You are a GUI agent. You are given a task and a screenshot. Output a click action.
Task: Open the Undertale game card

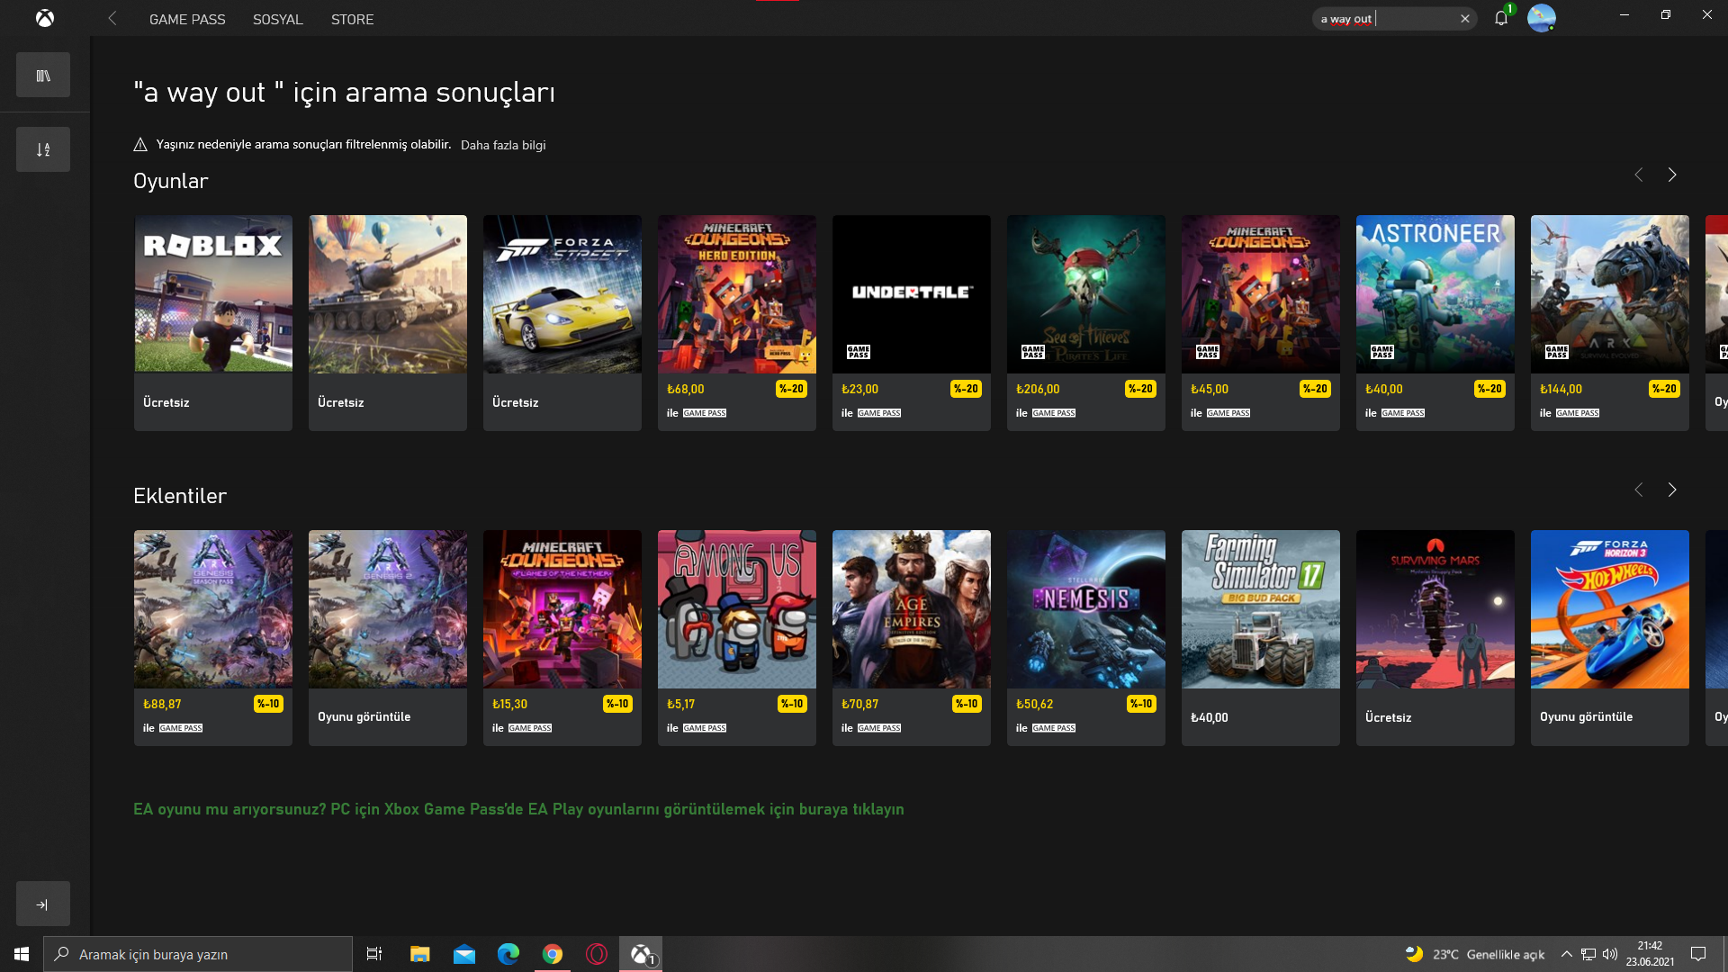912,322
